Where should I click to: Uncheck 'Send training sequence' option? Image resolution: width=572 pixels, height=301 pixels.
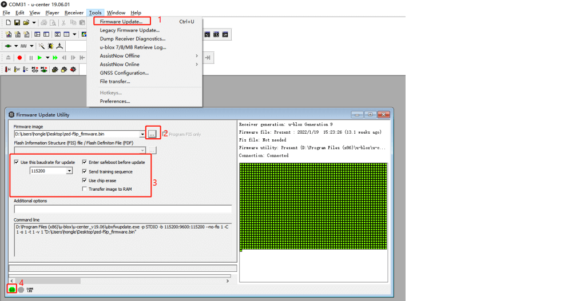(x=85, y=171)
